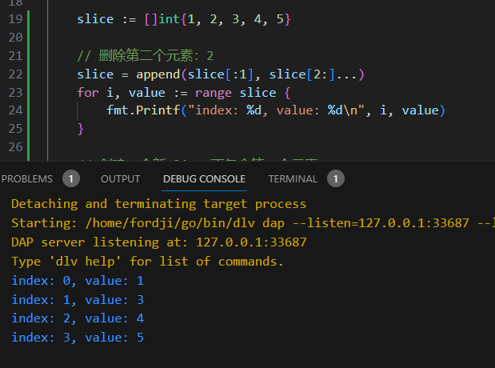The height and width of the screenshot is (368, 495).
Task: Click the TERMINAL count badge
Action: 336,178
